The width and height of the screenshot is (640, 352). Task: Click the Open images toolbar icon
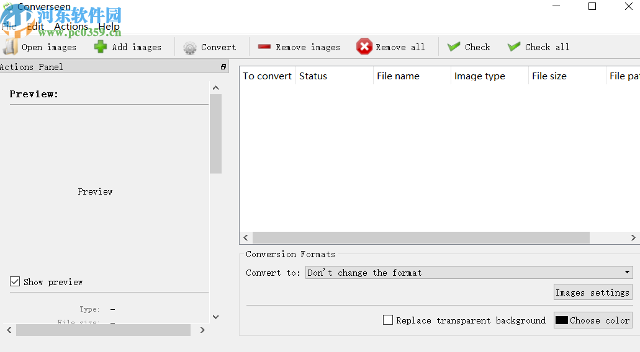pos(11,47)
